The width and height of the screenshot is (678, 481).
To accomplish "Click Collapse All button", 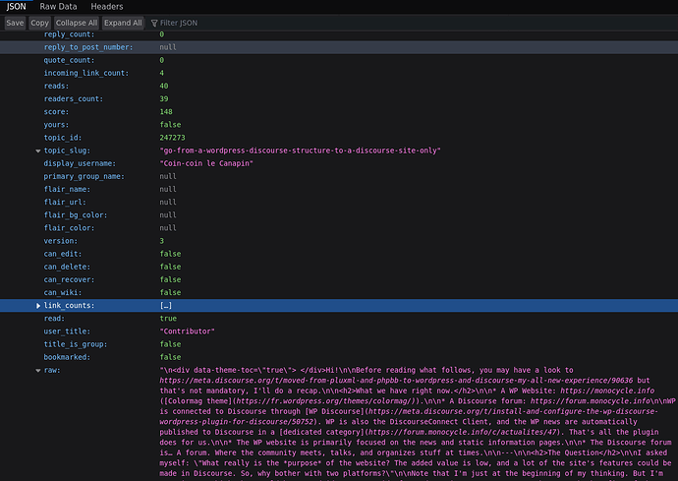I will pos(77,23).
